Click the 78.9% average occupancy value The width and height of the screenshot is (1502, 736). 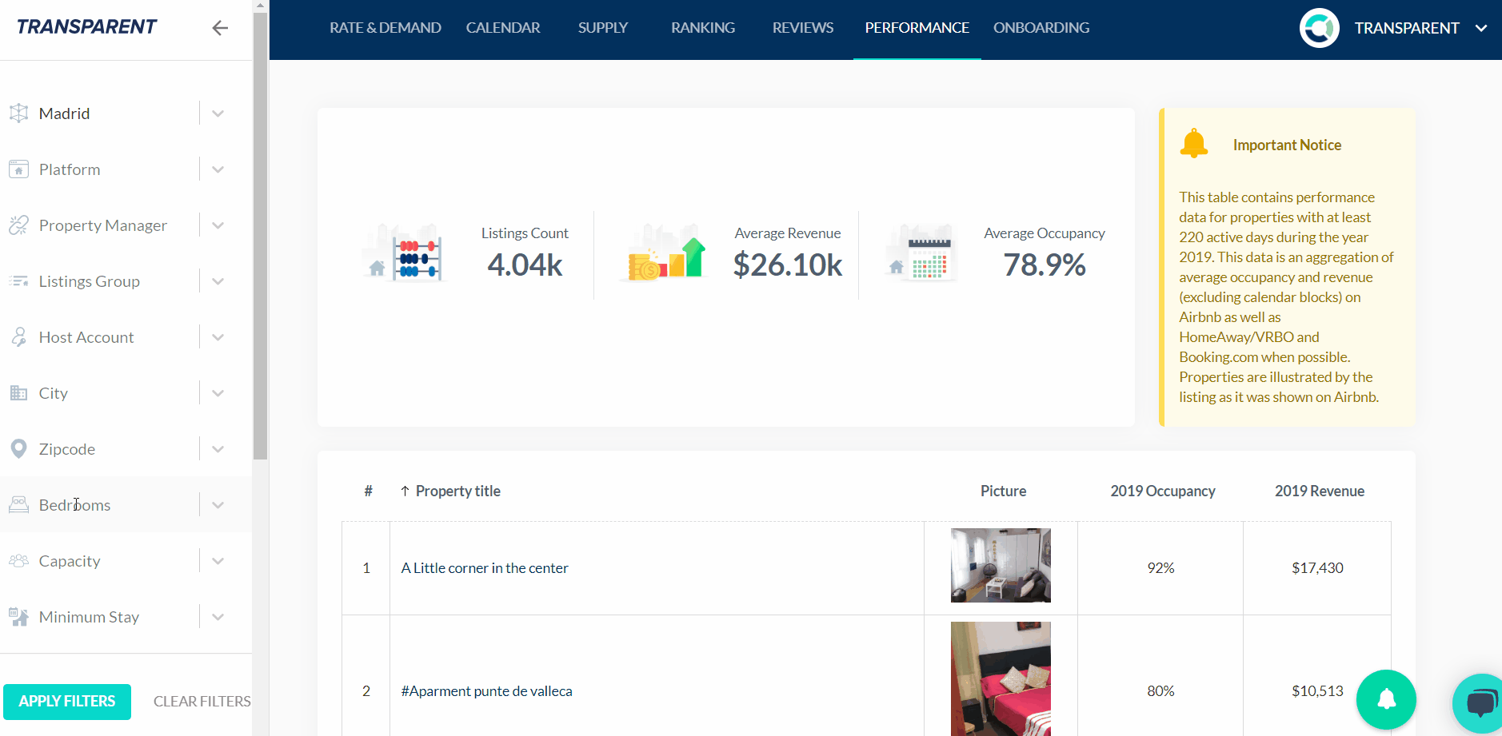(x=1045, y=265)
